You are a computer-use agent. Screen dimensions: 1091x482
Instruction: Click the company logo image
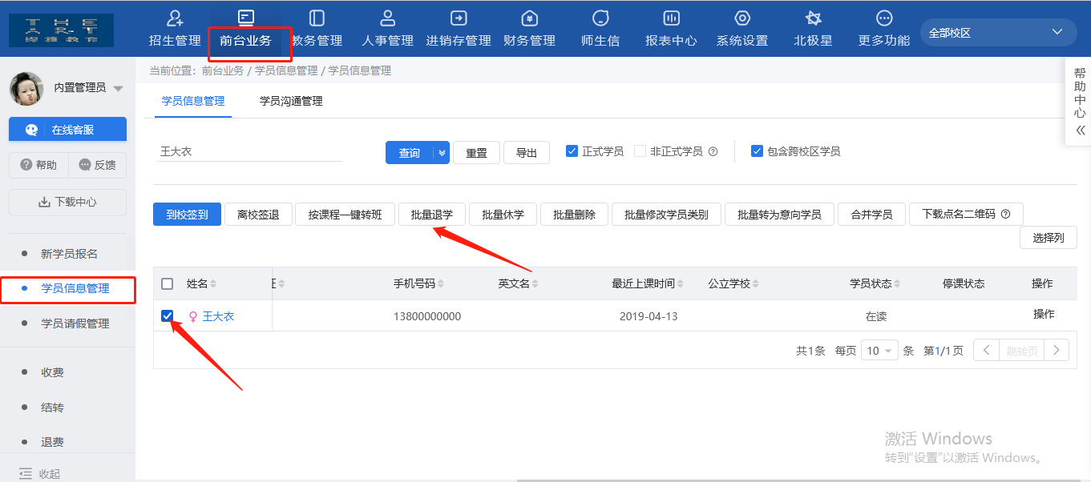(x=61, y=30)
